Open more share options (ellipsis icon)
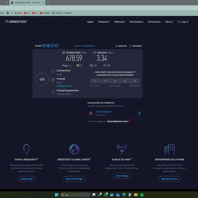Screen dimensions: 198x198 pyautogui.click(x=56, y=46)
